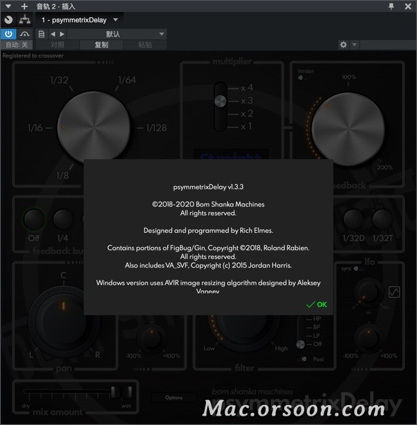Image resolution: width=417 pixels, height=425 pixels.
Task: Click the 粘贴 paste button
Action: 145,45
